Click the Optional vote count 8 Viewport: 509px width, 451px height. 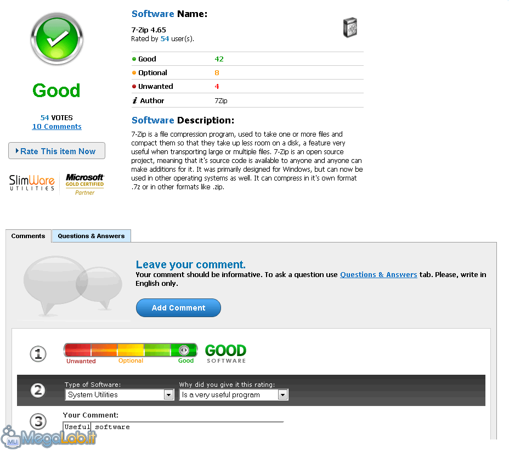coord(217,73)
